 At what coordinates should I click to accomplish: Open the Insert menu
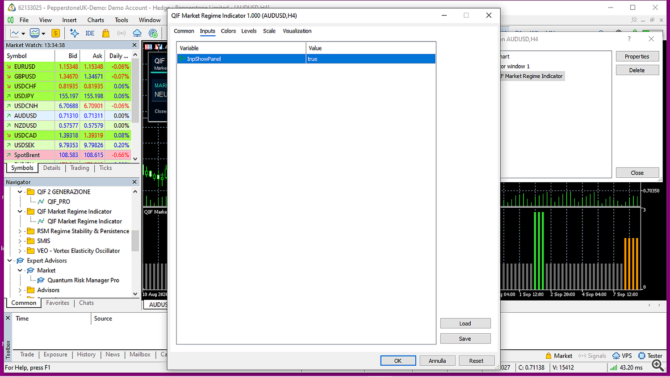tap(69, 20)
